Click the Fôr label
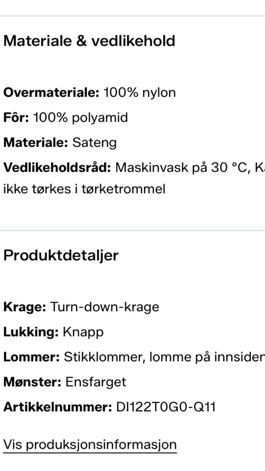 (x=16, y=118)
